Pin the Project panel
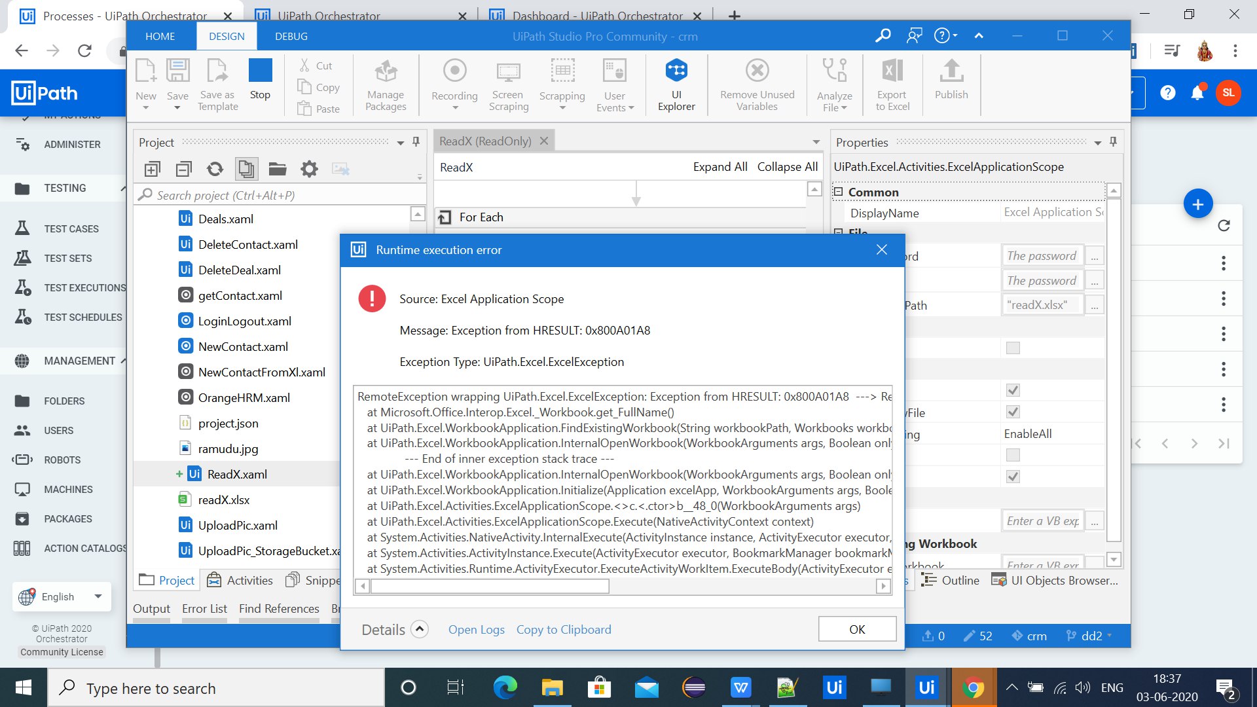The width and height of the screenshot is (1257, 707). point(416,142)
